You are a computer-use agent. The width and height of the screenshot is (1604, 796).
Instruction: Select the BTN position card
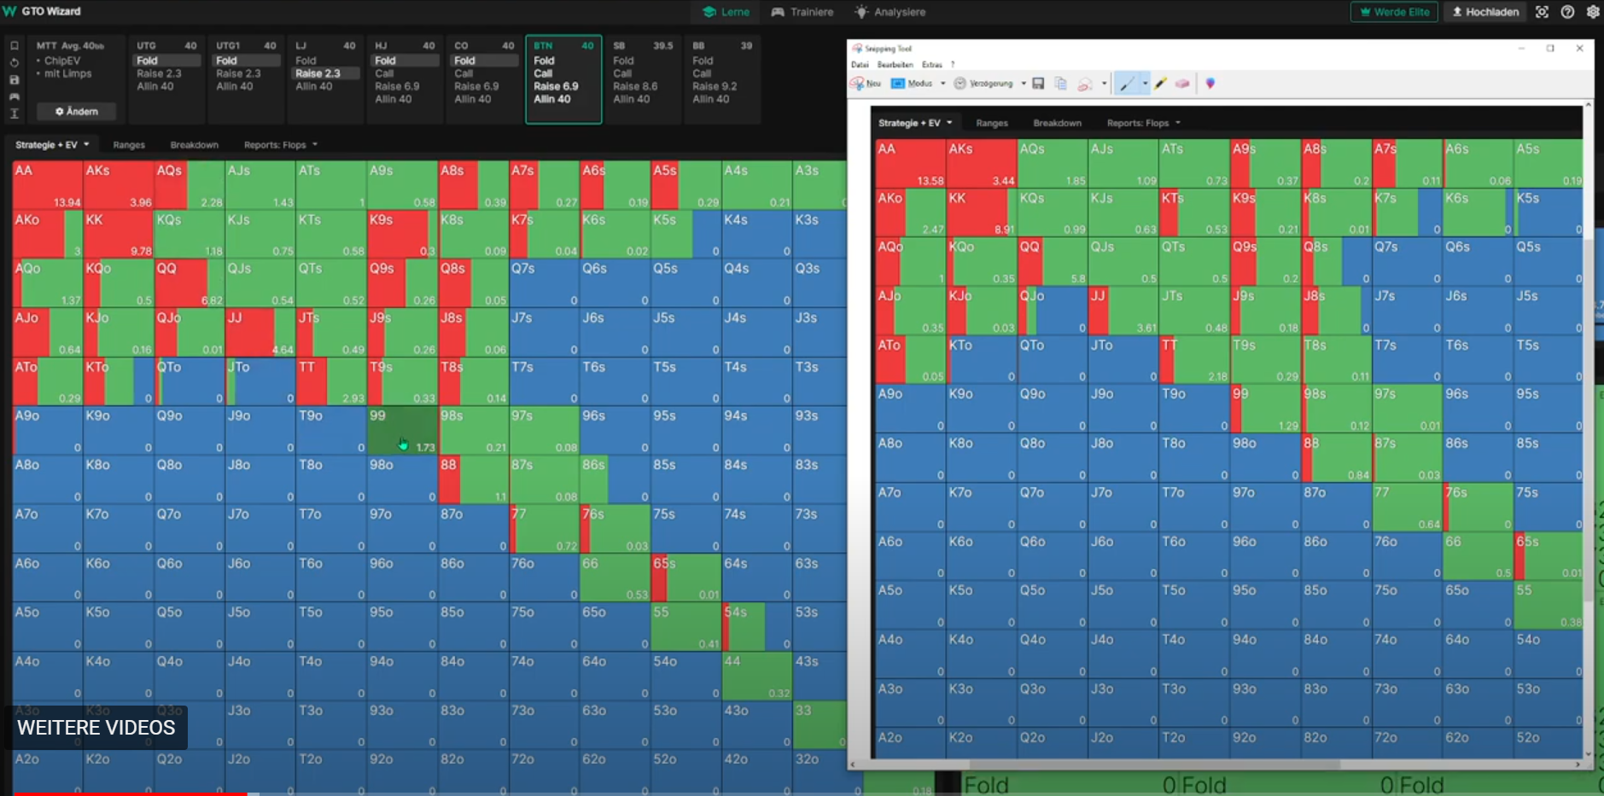(x=563, y=79)
